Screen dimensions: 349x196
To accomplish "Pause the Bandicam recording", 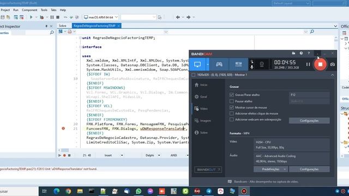I will (x=308, y=64).
